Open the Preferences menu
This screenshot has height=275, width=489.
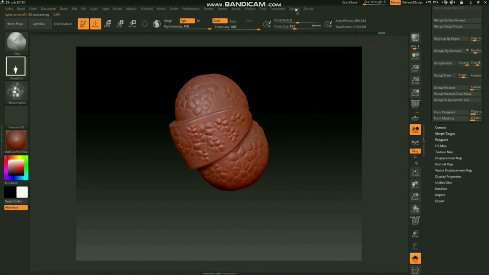(x=191, y=9)
